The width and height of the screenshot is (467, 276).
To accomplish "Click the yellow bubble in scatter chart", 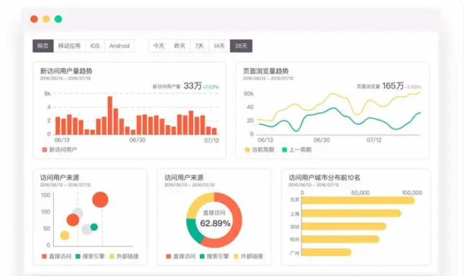I will coord(65,236).
